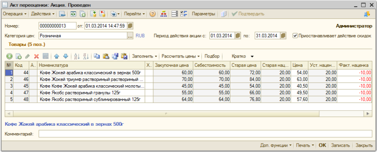Click the Записать button
This screenshot has width=377, height=152.
[340, 145]
